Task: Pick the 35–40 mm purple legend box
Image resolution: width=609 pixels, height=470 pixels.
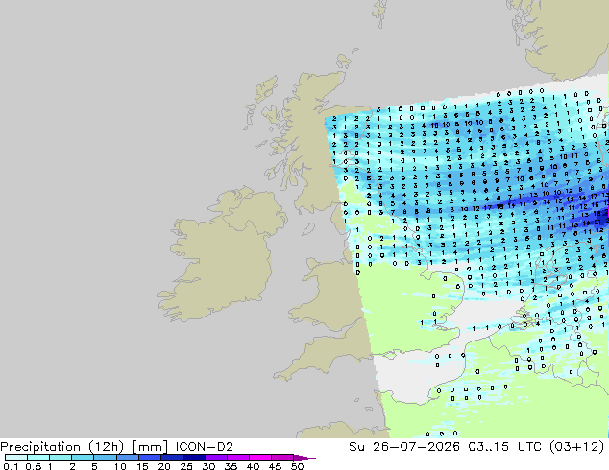Action: tap(237, 458)
